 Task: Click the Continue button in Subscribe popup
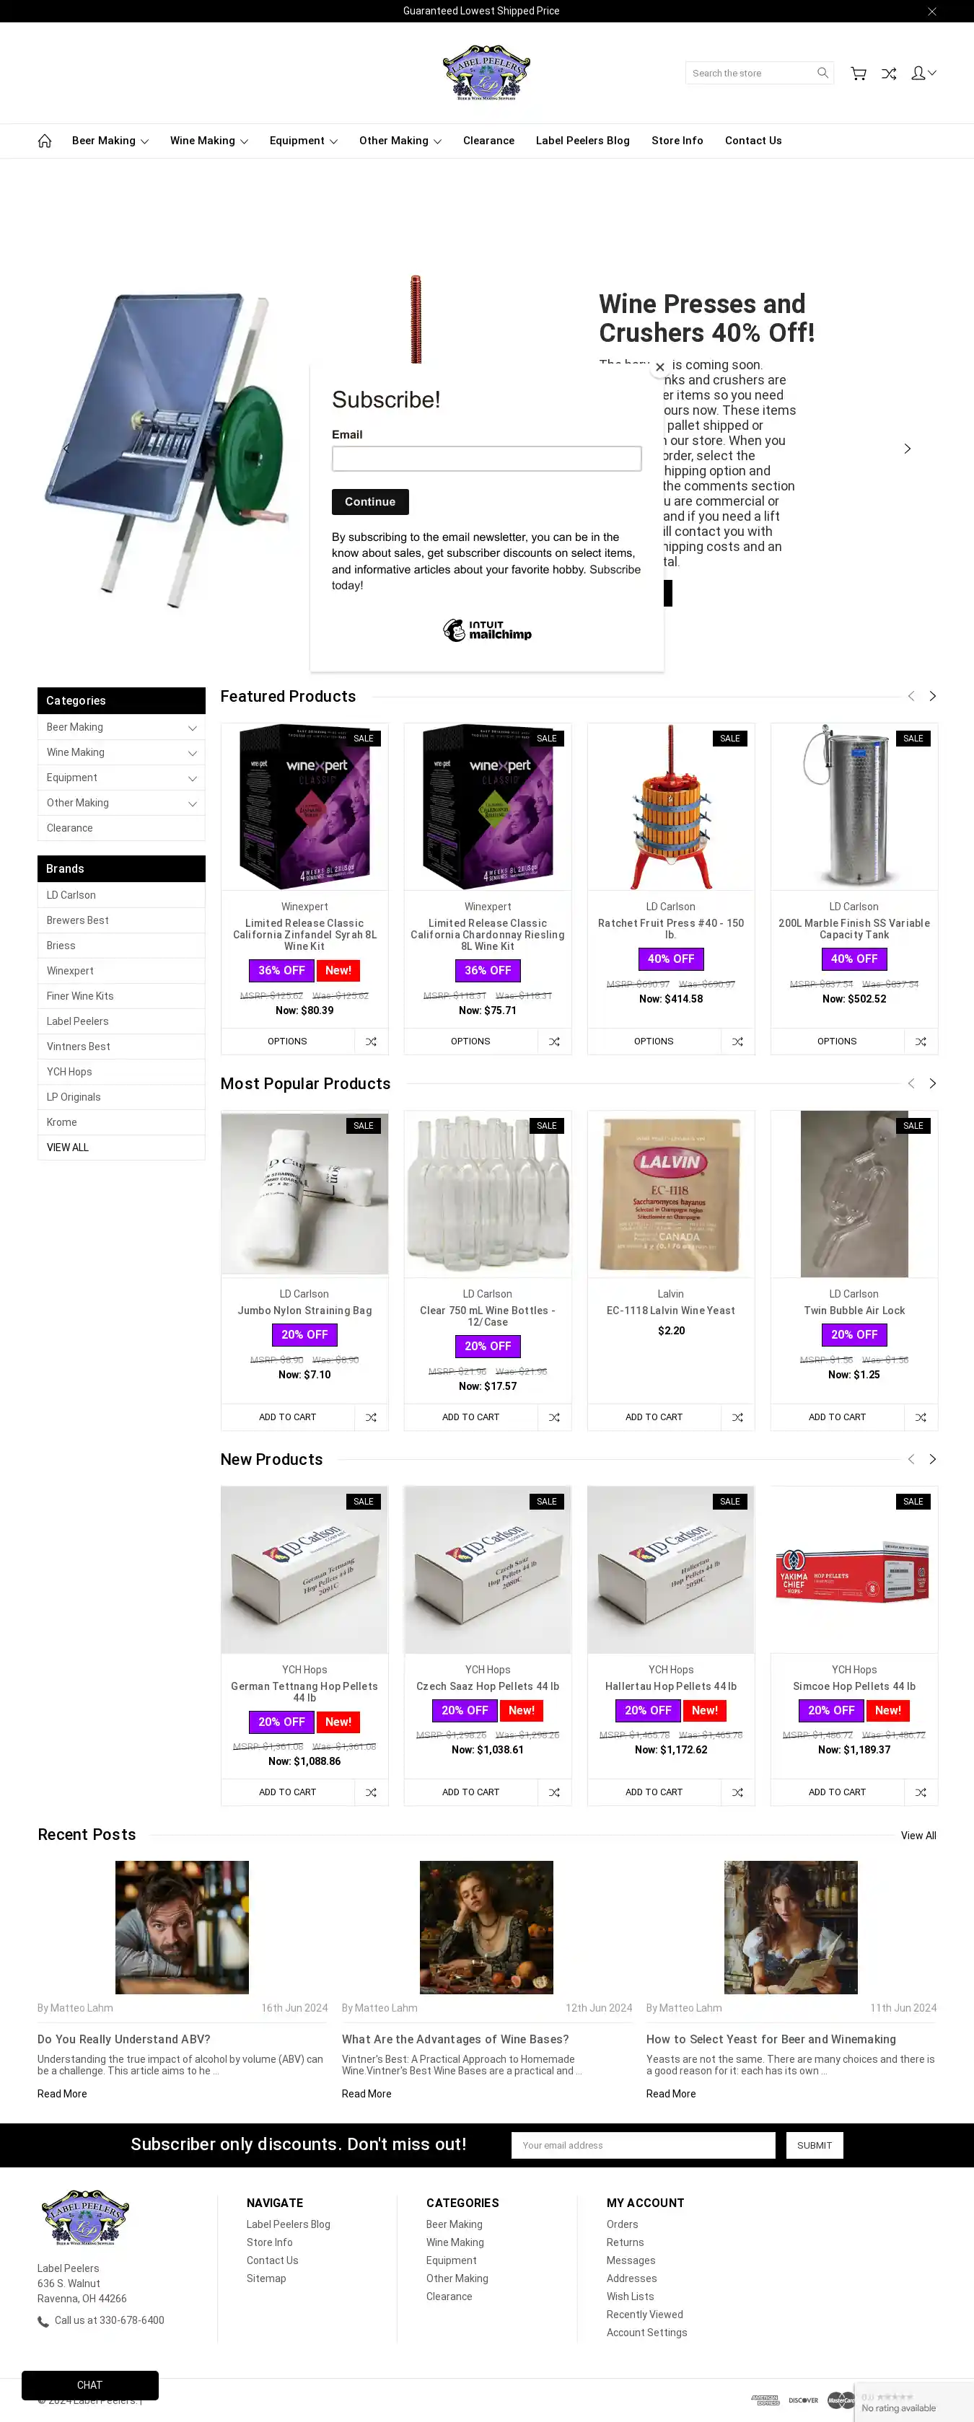[x=370, y=502]
